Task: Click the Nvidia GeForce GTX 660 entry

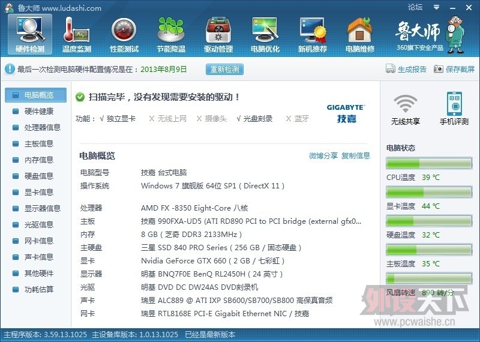Action: (213, 261)
